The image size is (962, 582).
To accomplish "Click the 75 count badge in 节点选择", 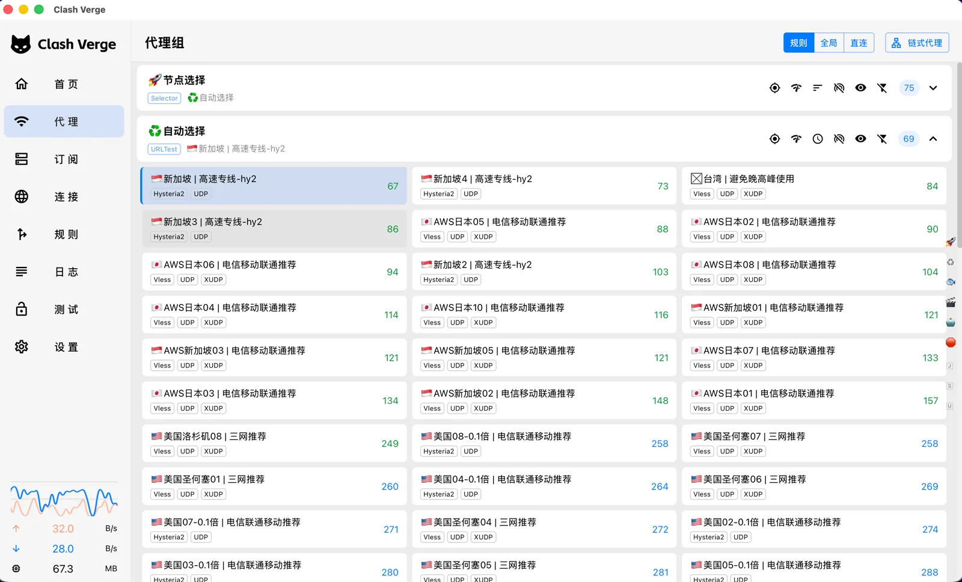I will point(909,88).
